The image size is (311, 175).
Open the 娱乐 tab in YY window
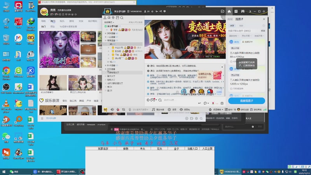click(x=62, y=21)
